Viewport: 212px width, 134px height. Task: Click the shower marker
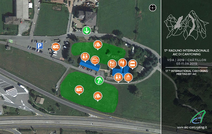(x=128, y=78)
